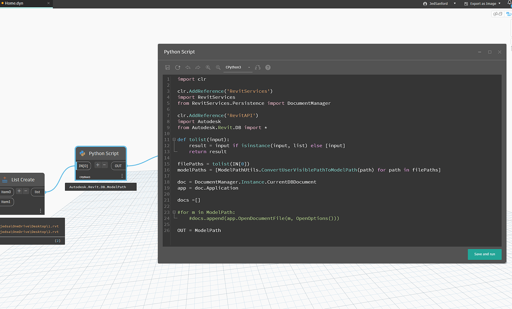Redo an edit in the script editor
Viewport: 512px width, 309px height.
tap(197, 67)
